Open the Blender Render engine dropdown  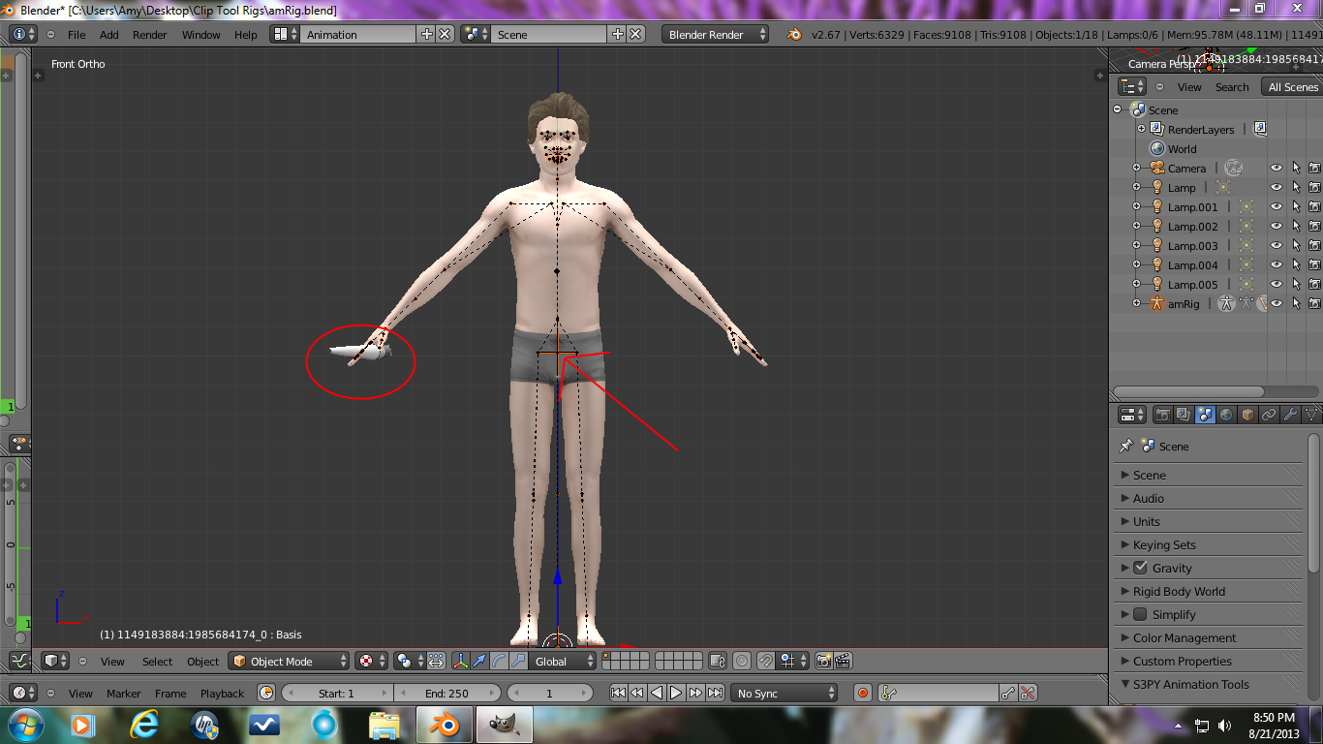click(x=715, y=34)
